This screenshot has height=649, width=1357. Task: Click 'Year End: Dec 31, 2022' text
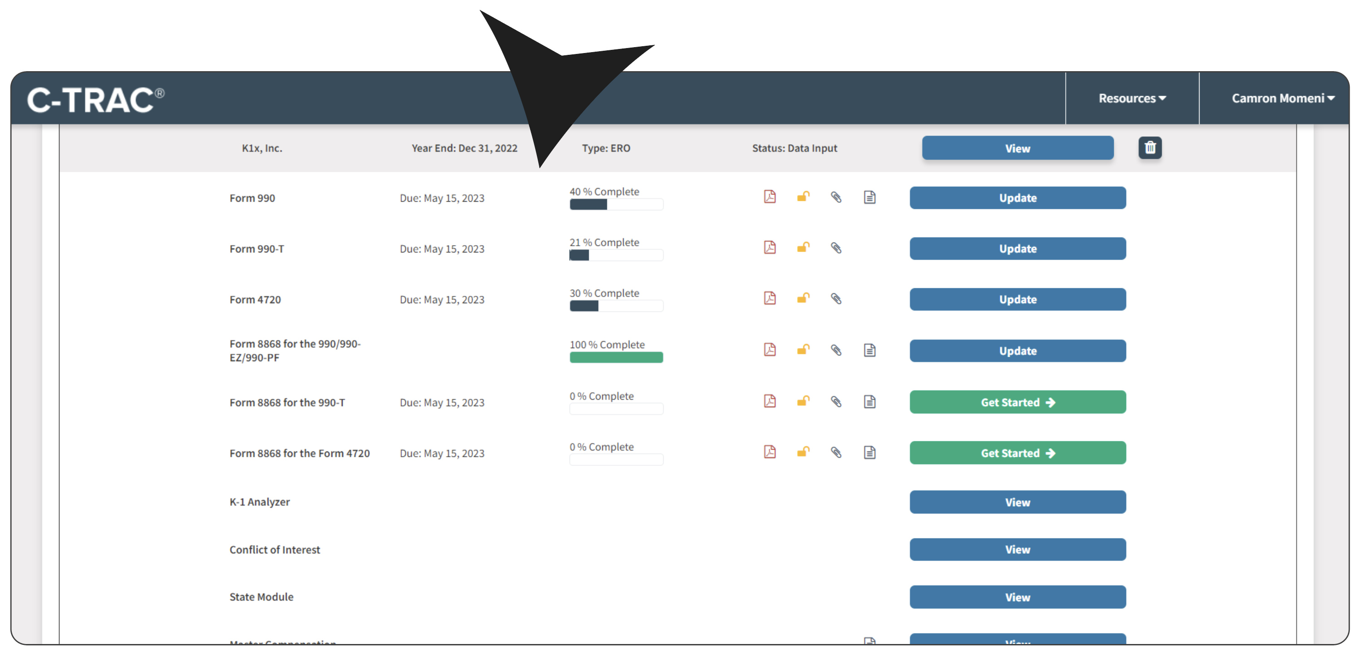click(465, 148)
